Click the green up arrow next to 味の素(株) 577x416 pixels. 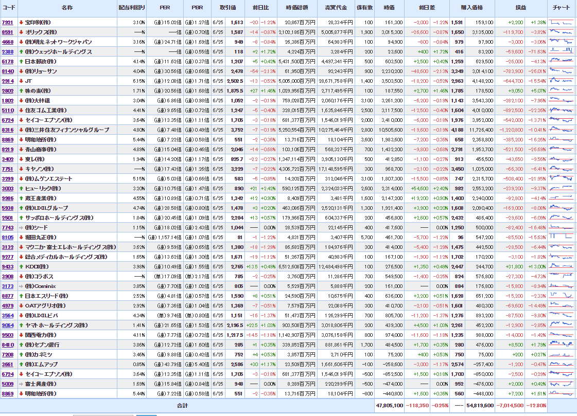click(x=21, y=91)
